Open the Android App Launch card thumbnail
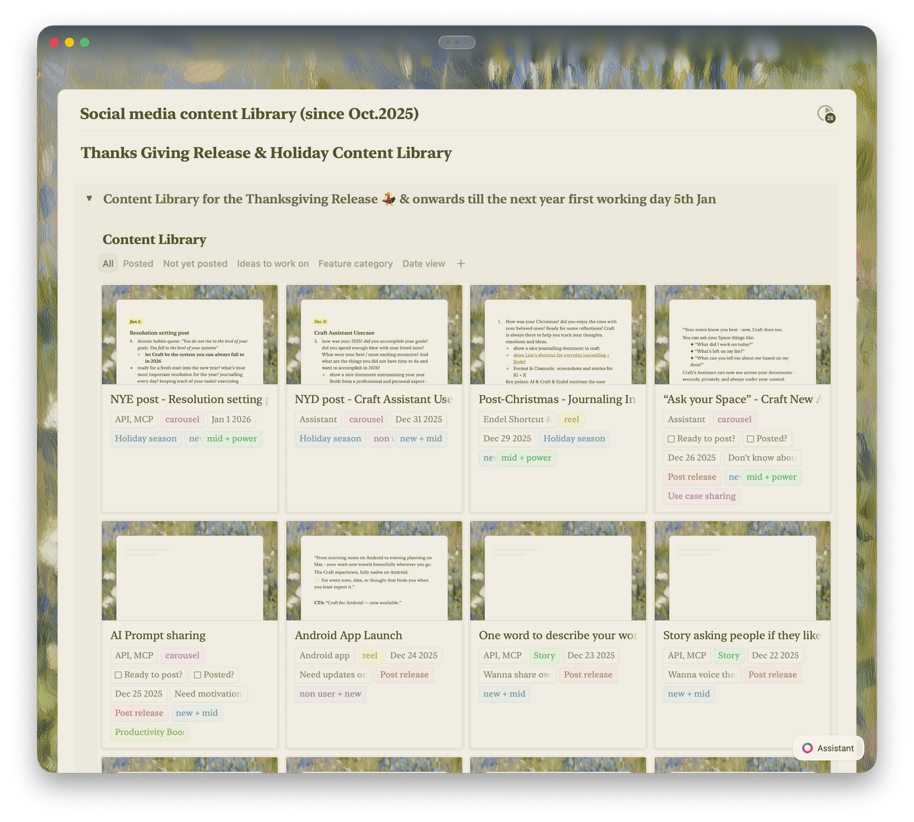The height and width of the screenshot is (822, 914). [x=373, y=570]
